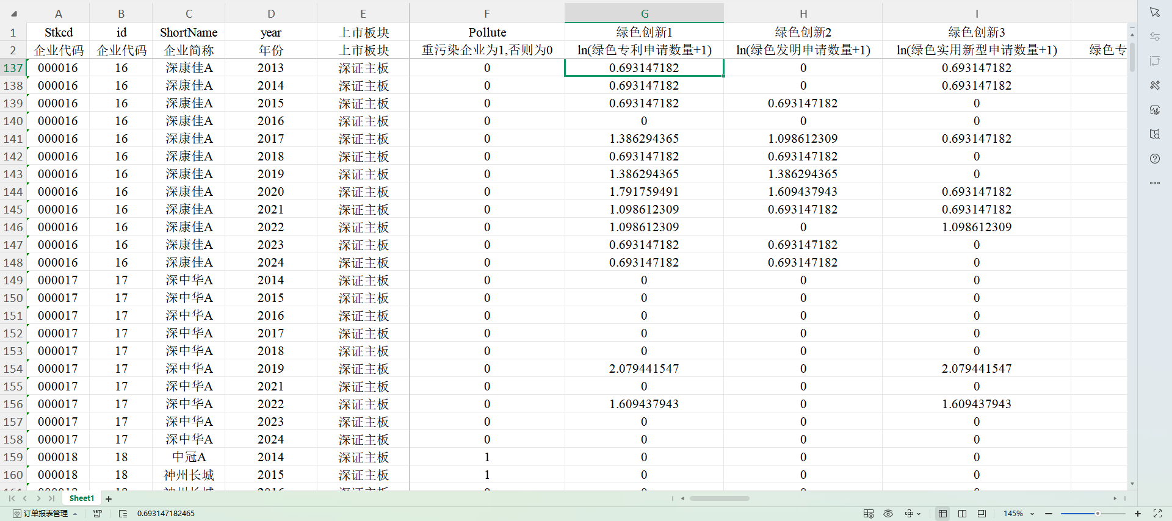Open the book search sidebar icon
Viewport: 1172px width, 521px height.
(1154, 134)
